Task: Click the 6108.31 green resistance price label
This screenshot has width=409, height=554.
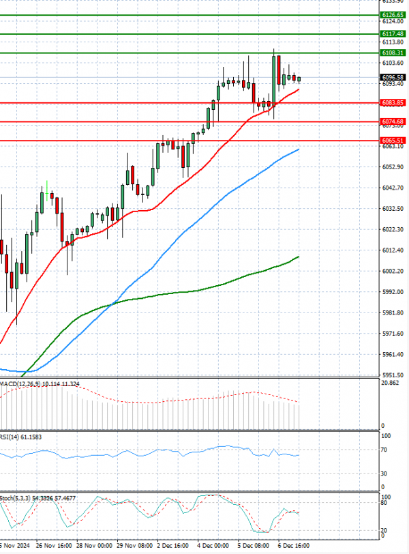Action: pos(393,53)
